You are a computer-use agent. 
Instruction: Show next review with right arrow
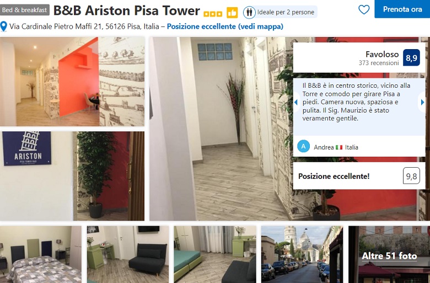click(422, 103)
